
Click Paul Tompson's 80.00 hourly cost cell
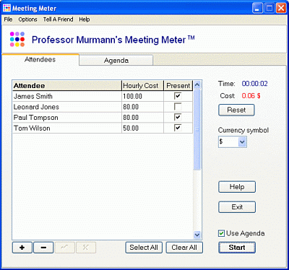(x=142, y=118)
